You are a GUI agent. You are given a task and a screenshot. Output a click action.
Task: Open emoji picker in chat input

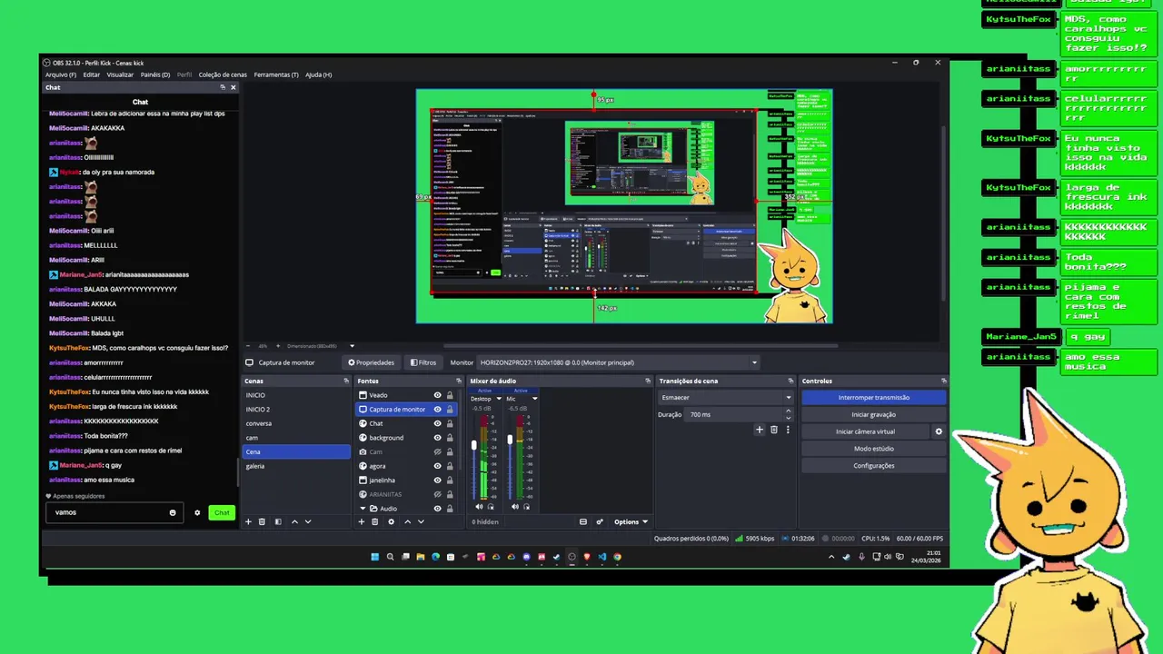[x=173, y=512]
